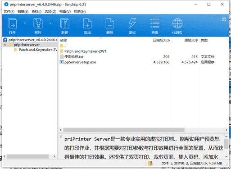Click the status bar file count text
The height and width of the screenshot is (169, 231).
tap(192, 163)
